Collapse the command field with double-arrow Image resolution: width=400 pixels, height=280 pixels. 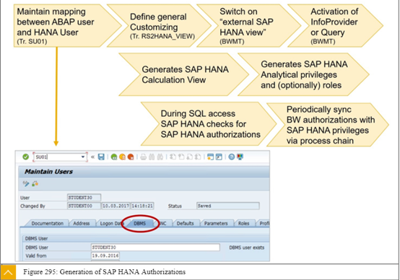pos(93,157)
